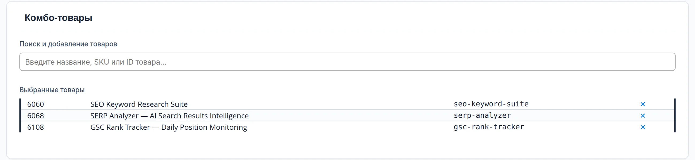Click SERP Analyzer — AI Search Results Intelligence
The image size is (695, 160).
coord(169,116)
